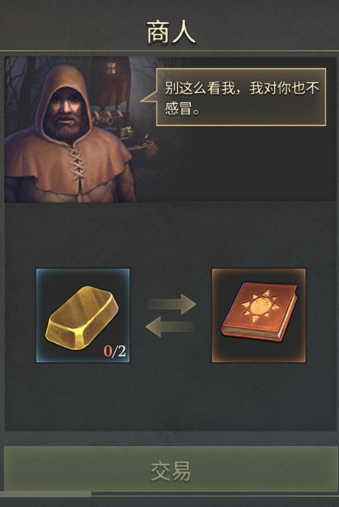Tap the merchant's speech bubble text
Image resolution: width=339 pixels, height=507 pixels.
coord(242,98)
